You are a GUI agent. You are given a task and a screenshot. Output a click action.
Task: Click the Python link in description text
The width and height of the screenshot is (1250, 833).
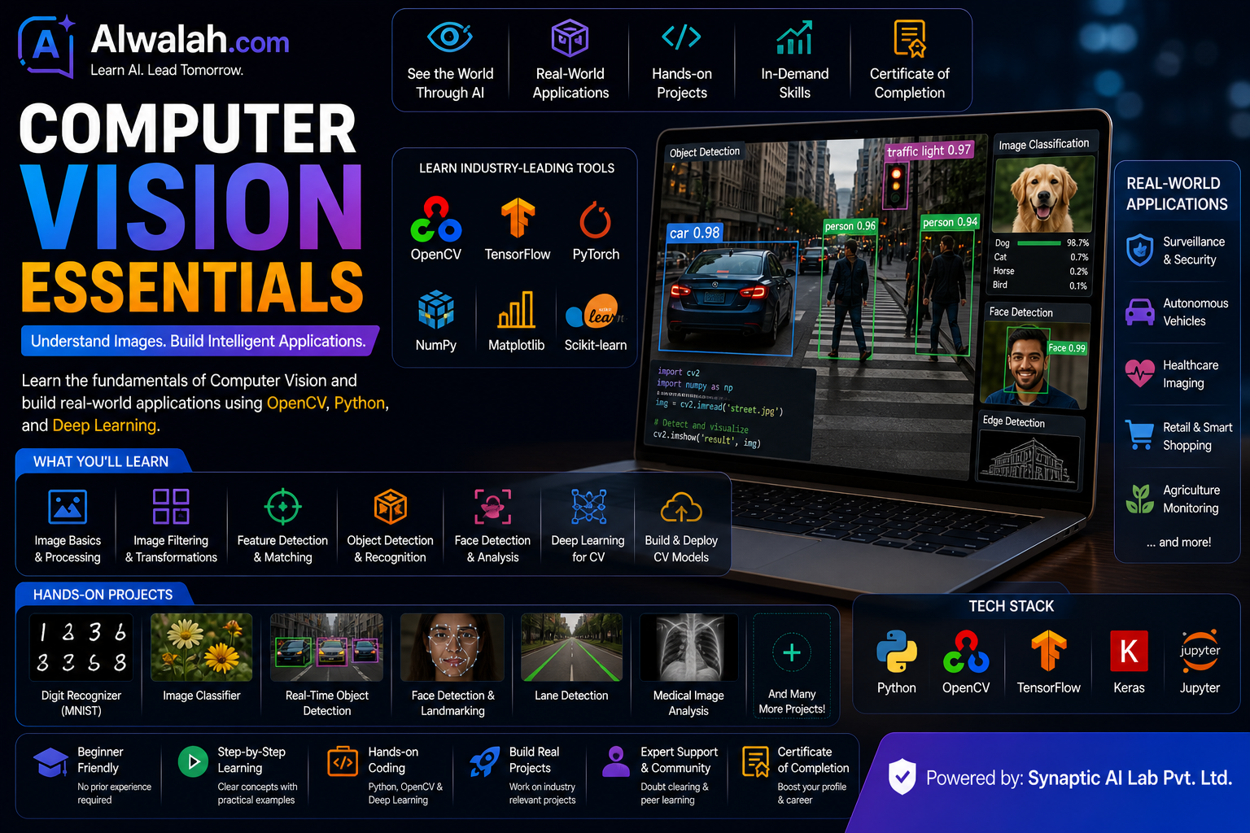[359, 403]
